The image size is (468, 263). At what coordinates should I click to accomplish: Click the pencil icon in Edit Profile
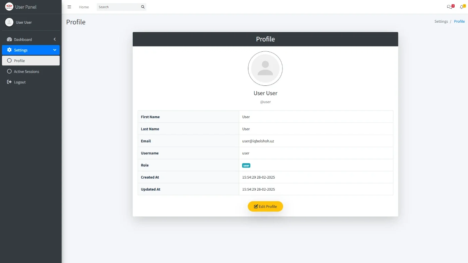point(256,207)
